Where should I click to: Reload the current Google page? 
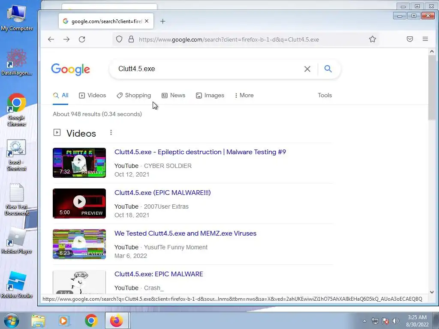[82, 39]
